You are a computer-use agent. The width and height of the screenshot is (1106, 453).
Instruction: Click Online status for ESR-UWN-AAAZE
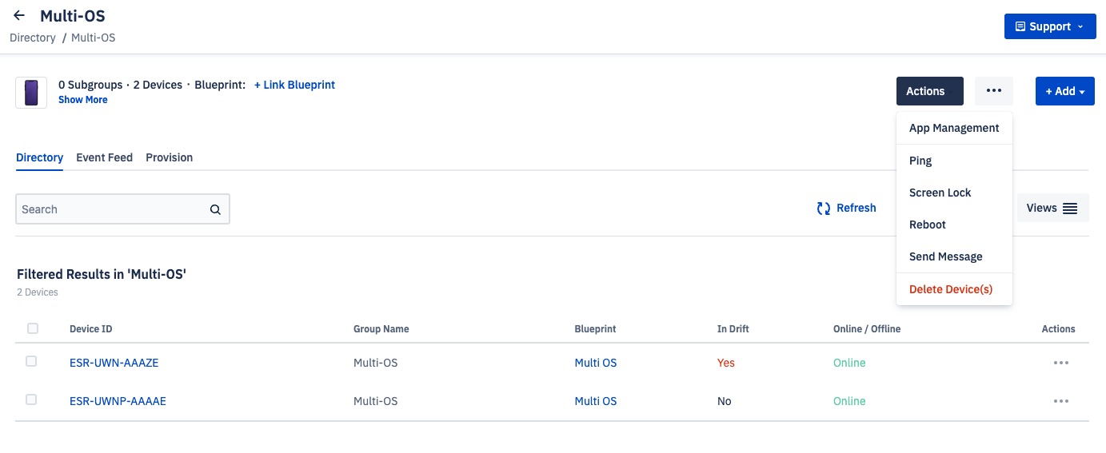[849, 363]
